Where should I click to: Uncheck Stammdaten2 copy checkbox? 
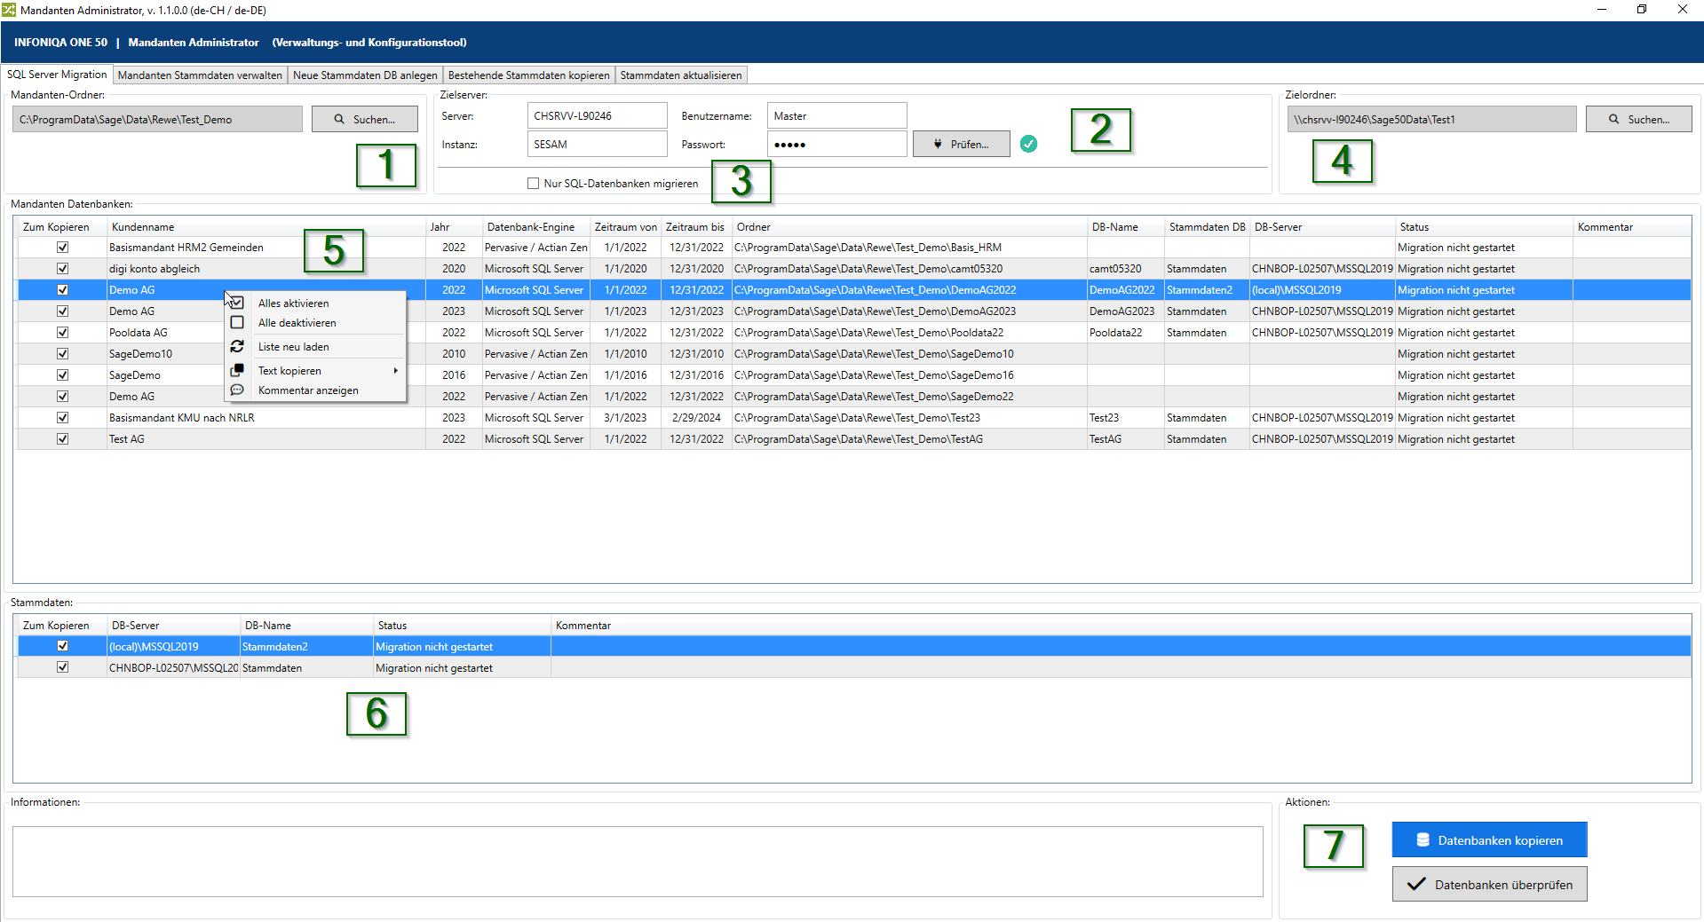(62, 646)
